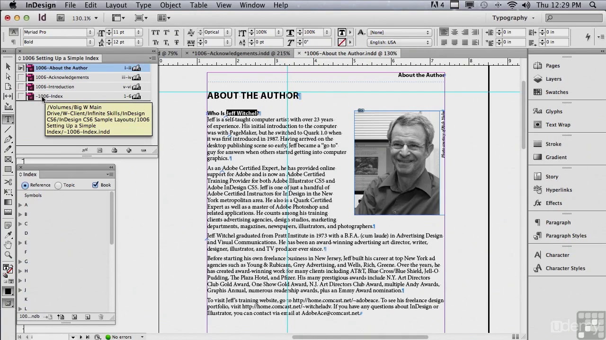Image resolution: width=606 pixels, height=340 pixels.
Task: Click the text stroke color swatch (none)
Action: point(342,42)
